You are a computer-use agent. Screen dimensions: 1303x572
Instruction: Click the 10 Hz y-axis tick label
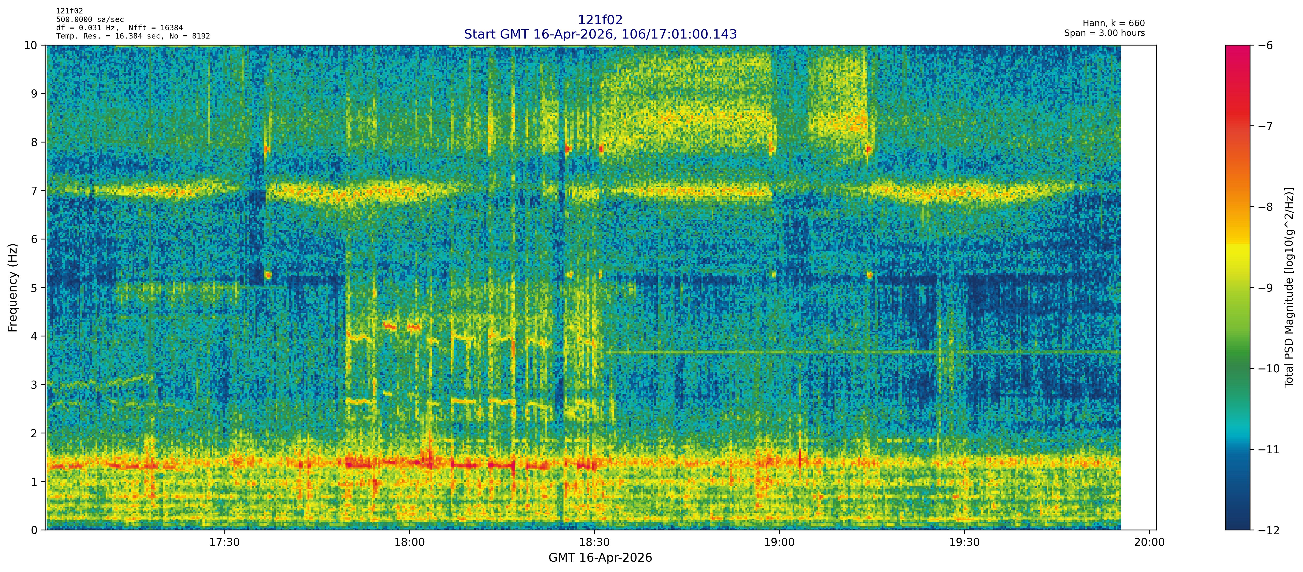tap(31, 46)
